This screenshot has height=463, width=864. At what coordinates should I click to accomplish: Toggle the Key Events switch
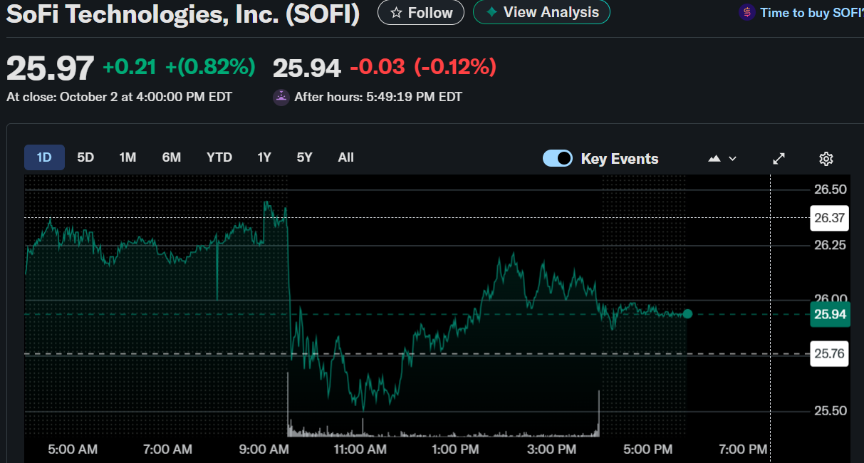point(557,158)
